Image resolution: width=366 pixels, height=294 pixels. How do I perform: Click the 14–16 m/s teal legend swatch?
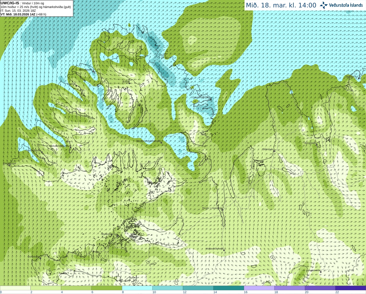click(x=228, y=288)
